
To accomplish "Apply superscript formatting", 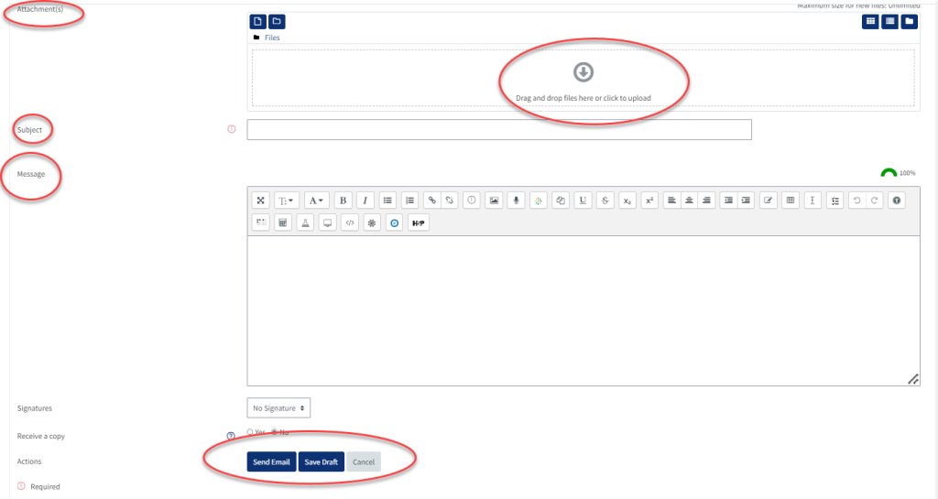I will (x=649, y=201).
